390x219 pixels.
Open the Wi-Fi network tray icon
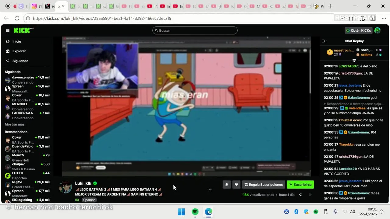pos(345,212)
